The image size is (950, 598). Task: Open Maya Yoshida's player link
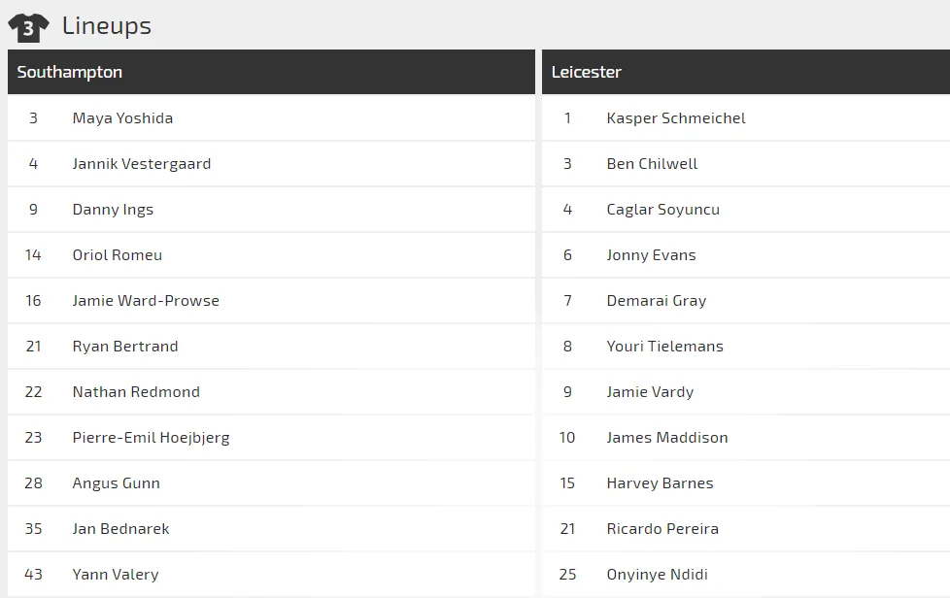pyautogui.click(x=122, y=118)
